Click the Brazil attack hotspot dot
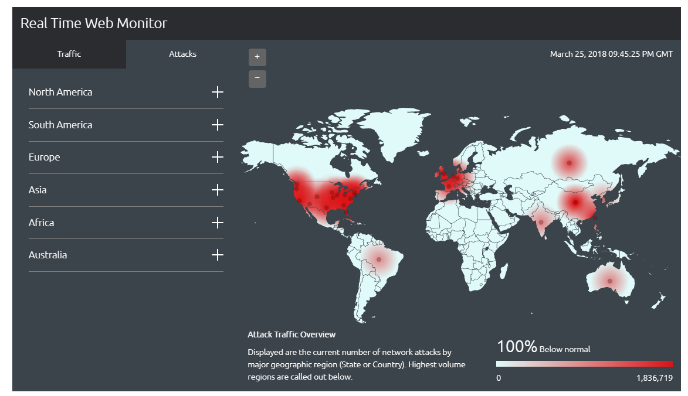This screenshot has width=688, height=396. point(379,259)
